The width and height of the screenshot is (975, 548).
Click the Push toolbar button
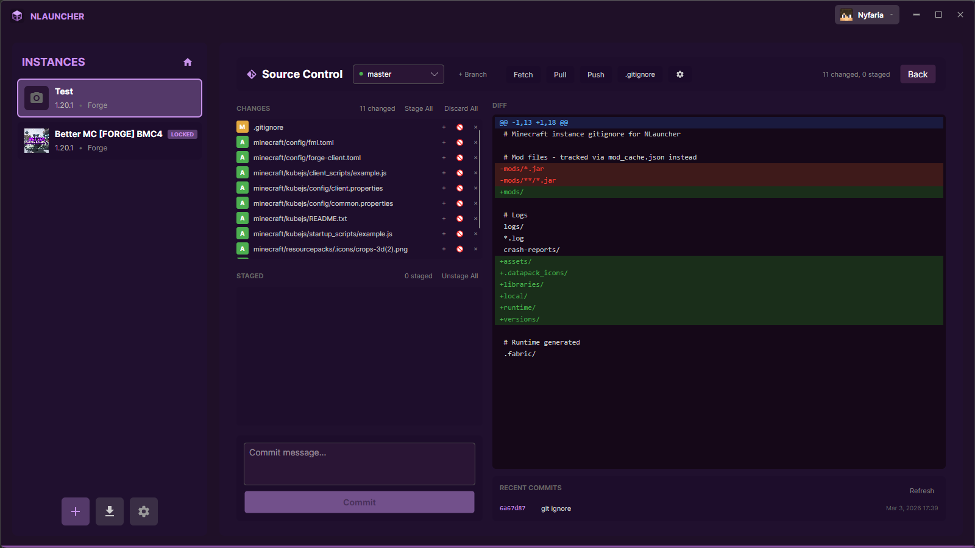click(595, 74)
